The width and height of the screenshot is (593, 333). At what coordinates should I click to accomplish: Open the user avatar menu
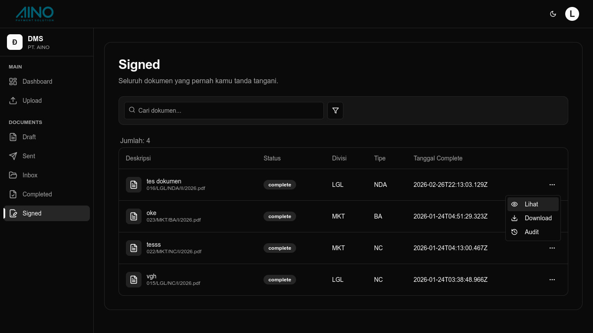click(x=572, y=14)
